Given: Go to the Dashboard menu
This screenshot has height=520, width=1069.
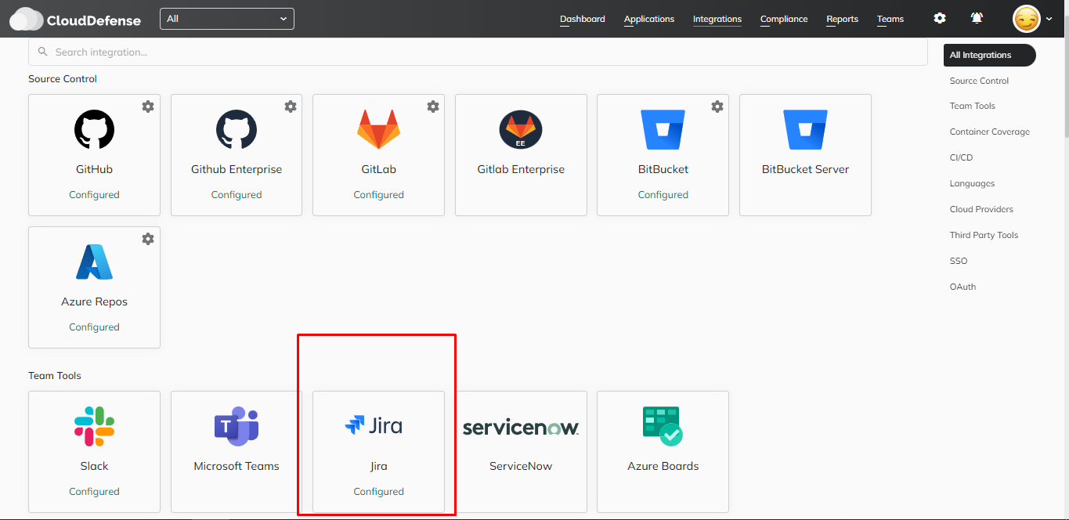Looking at the screenshot, I should (x=583, y=19).
